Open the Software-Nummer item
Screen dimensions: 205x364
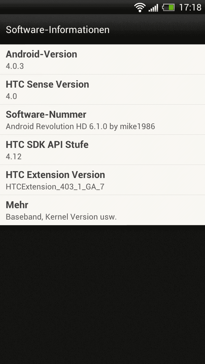pyautogui.click(x=102, y=120)
